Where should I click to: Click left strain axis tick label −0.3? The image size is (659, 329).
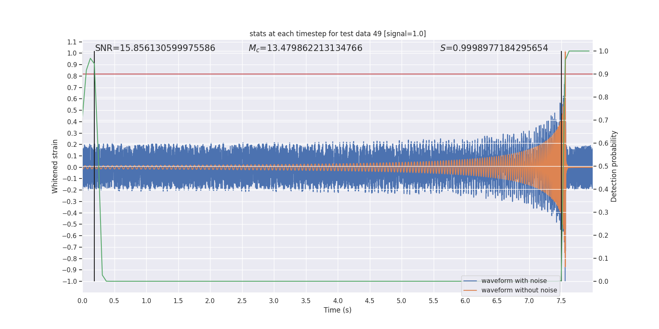coord(70,202)
